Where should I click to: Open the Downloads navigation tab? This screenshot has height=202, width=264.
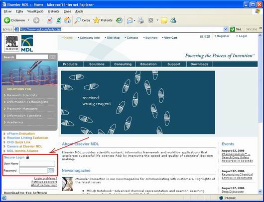point(199,64)
